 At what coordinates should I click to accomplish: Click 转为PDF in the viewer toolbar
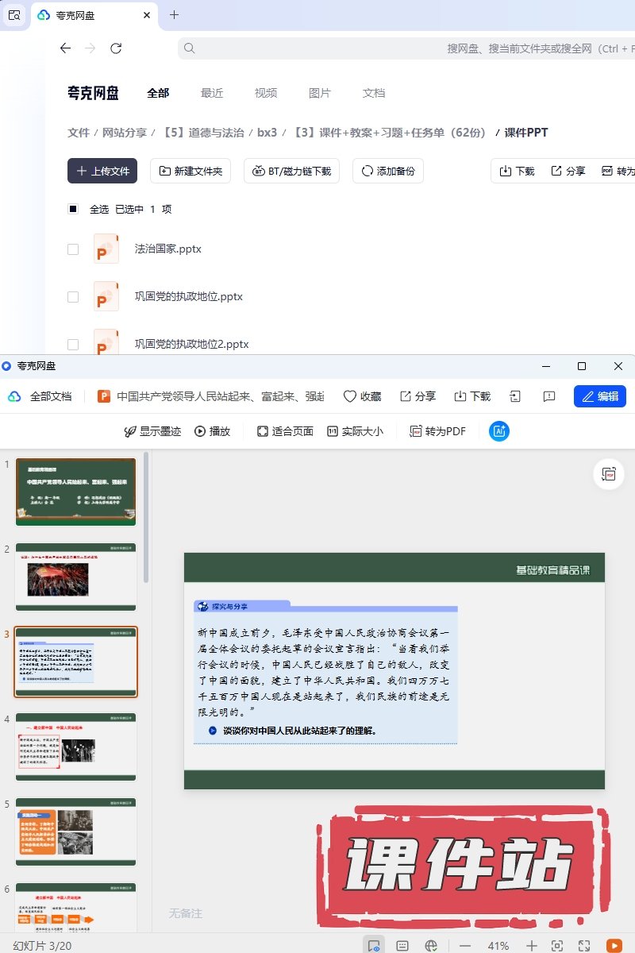click(x=437, y=431)
